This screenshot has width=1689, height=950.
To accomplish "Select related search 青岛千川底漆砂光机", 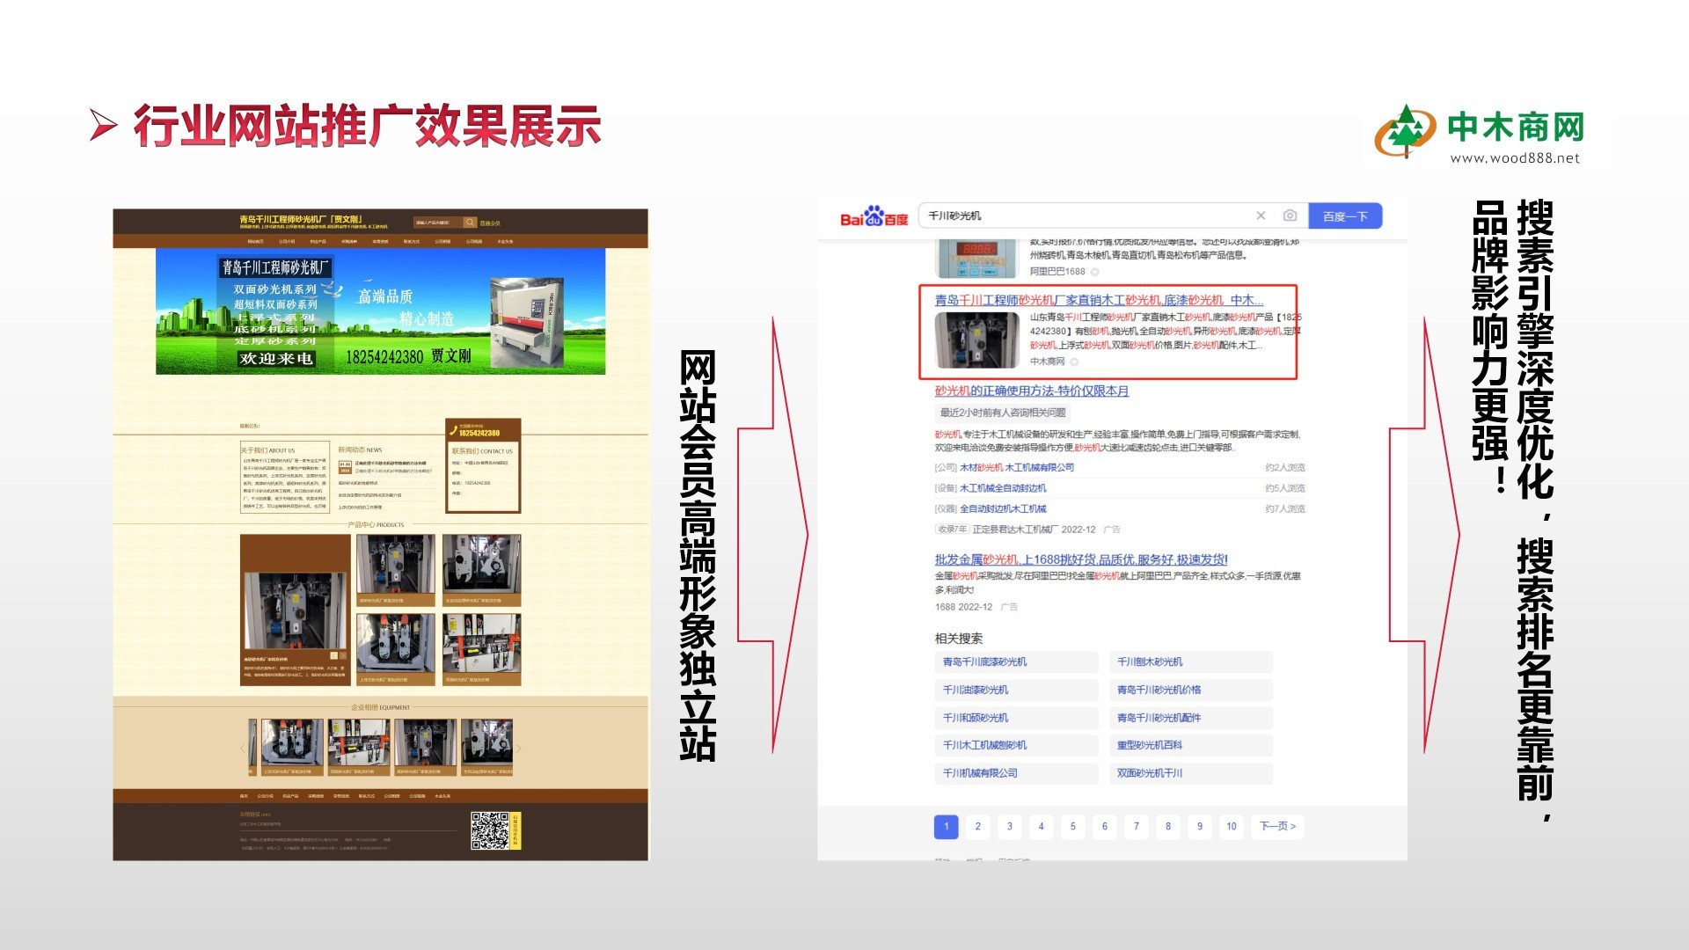I will click(x=1016, y=662).
